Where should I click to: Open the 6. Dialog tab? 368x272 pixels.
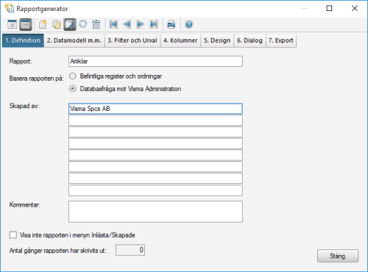(250, 40)
